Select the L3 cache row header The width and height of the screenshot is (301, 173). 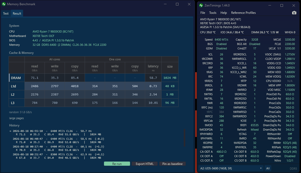(17, 103)
